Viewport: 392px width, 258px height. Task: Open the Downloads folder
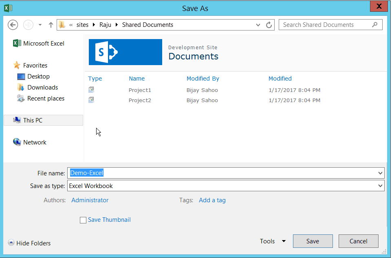point(41,87)
